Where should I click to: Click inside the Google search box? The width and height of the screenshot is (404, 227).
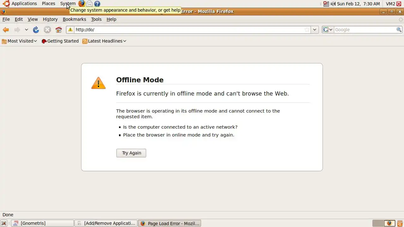(x=365, y=30)
